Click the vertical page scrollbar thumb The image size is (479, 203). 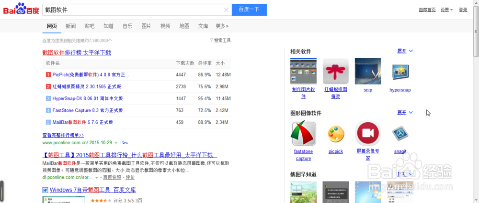(x=476, y=32)
